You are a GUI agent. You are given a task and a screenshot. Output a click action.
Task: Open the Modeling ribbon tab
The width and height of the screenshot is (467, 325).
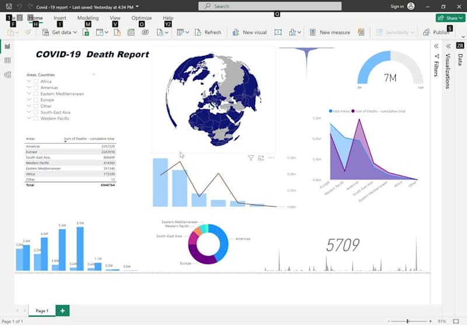click(x=88, y=18)
